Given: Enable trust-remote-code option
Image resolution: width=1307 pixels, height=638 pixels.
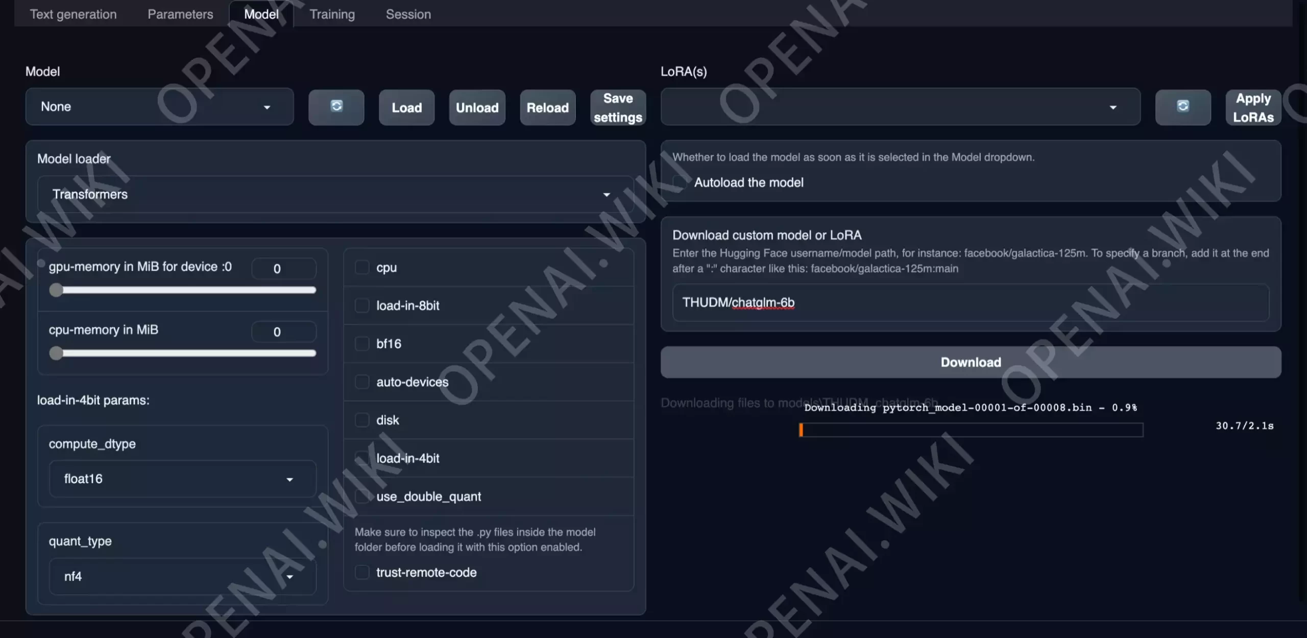Looking at the screenshot, I should click(x=362, y=572).
